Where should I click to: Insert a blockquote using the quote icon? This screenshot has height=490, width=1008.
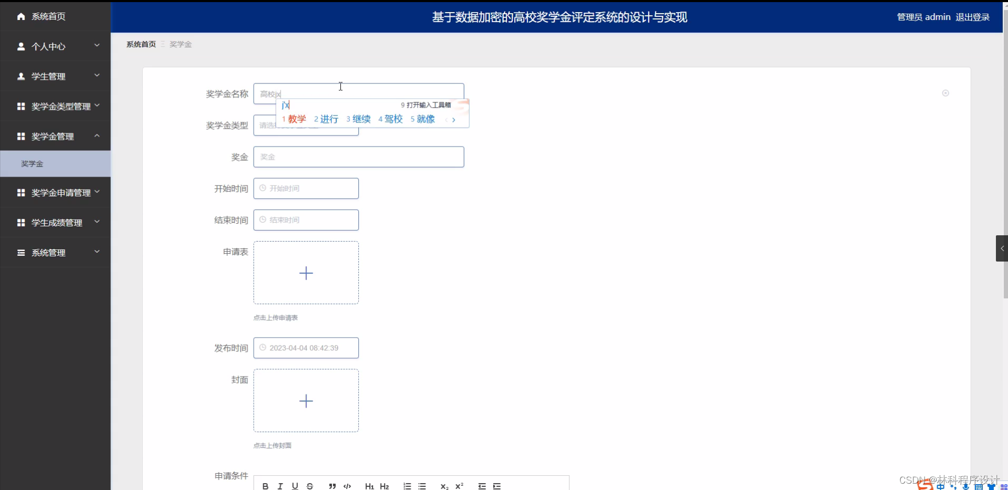click(x=332, y=486)
